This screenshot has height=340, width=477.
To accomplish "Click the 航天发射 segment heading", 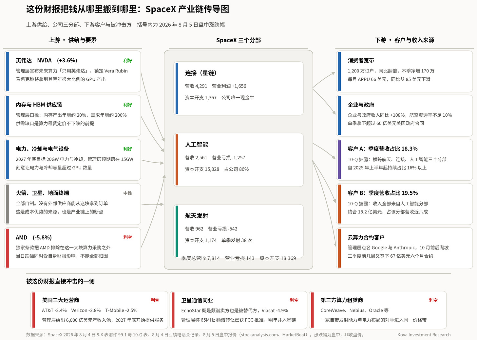I will (197, 216).
